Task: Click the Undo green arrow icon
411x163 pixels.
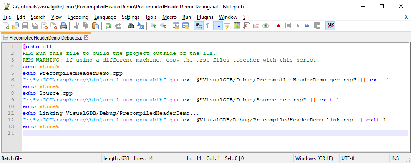Action: click(108, 26)
